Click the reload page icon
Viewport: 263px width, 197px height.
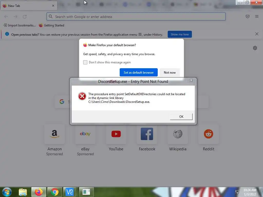[25, 17]
